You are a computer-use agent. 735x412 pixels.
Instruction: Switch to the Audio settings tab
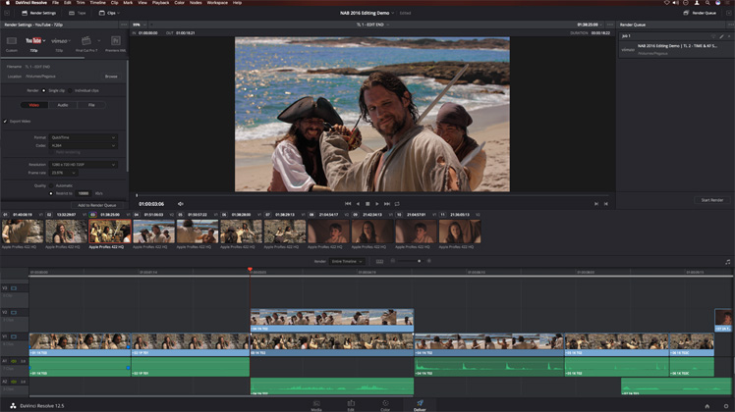62,104
